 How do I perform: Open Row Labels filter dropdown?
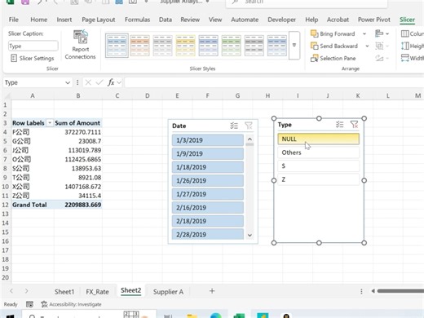pos(50,123)
